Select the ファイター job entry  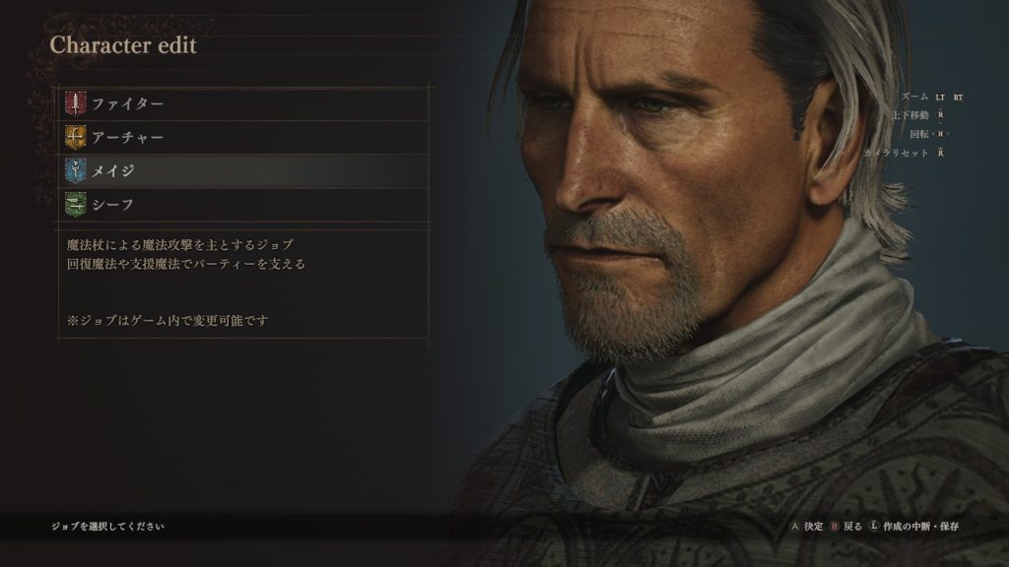point(243,103)
